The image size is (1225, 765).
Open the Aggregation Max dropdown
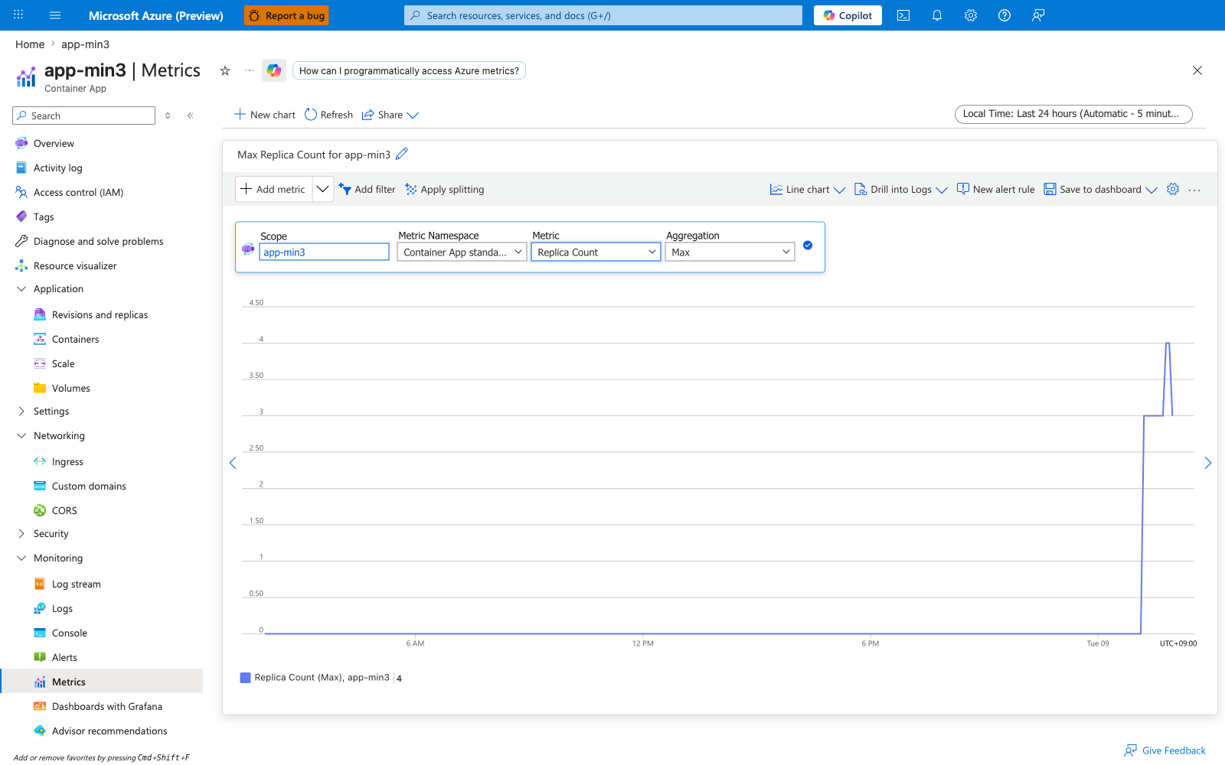(730, 252)
